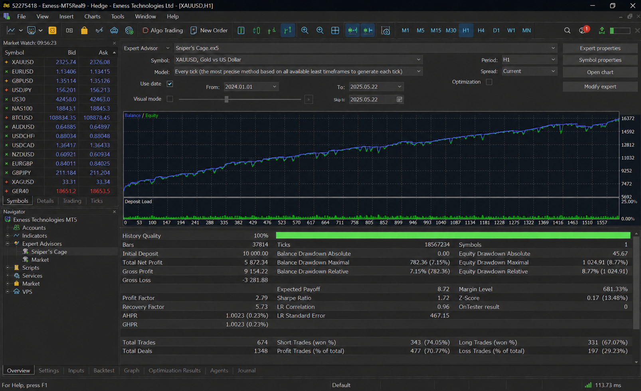This screenshot has width=641, height=391.
Task: Close the Market Watch panel
Action: [115, 43]
